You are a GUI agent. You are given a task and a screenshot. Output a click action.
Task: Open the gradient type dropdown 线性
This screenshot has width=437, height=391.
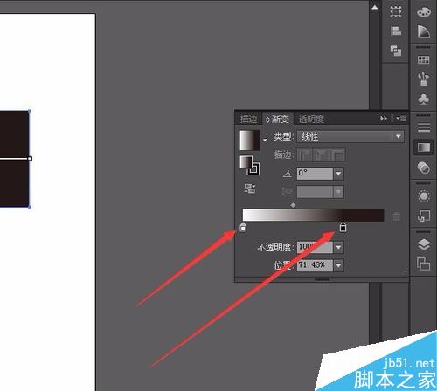pos(350,136)
